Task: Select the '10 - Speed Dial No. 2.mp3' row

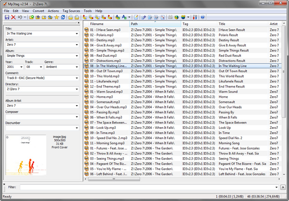Action: [182, 138]
